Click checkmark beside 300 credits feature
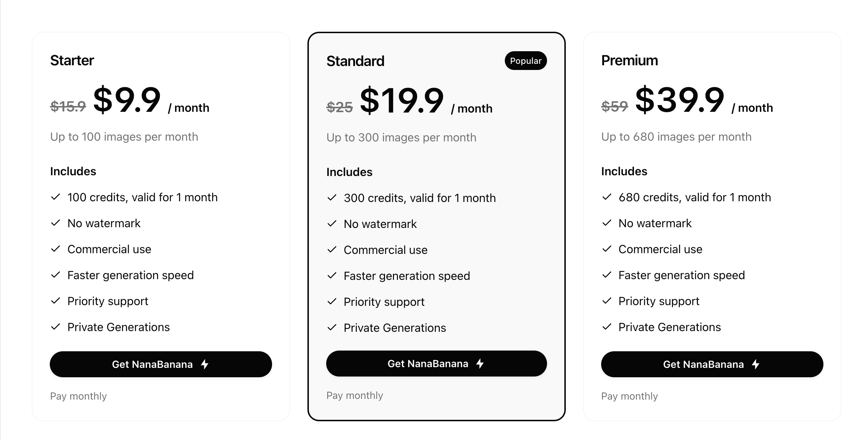 coord(332,198)
